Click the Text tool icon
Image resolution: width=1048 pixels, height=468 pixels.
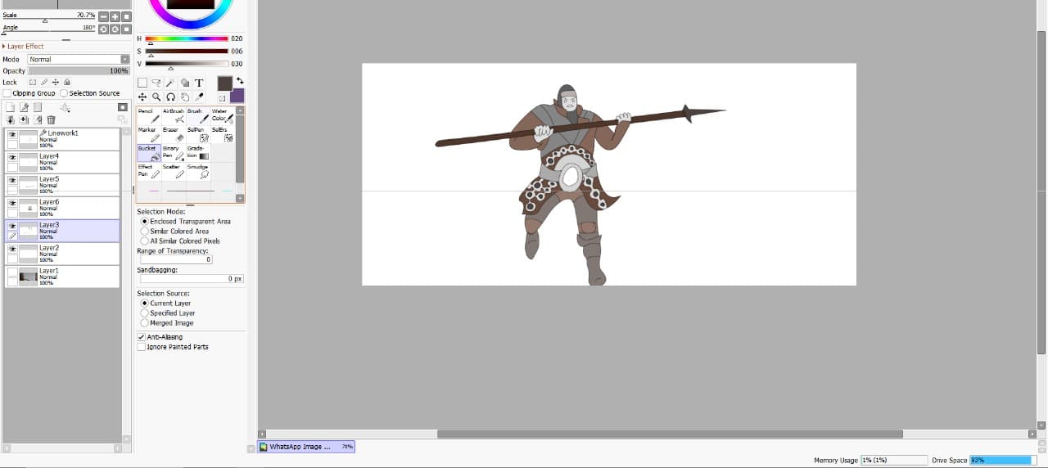(198, 83)
